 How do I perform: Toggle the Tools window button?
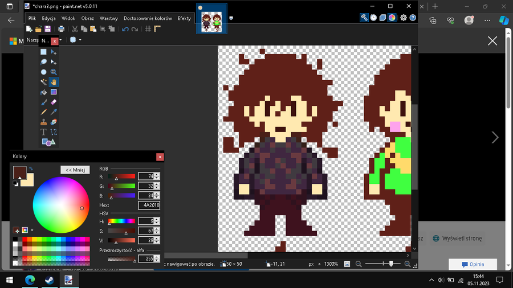click(x=364, y=18)
